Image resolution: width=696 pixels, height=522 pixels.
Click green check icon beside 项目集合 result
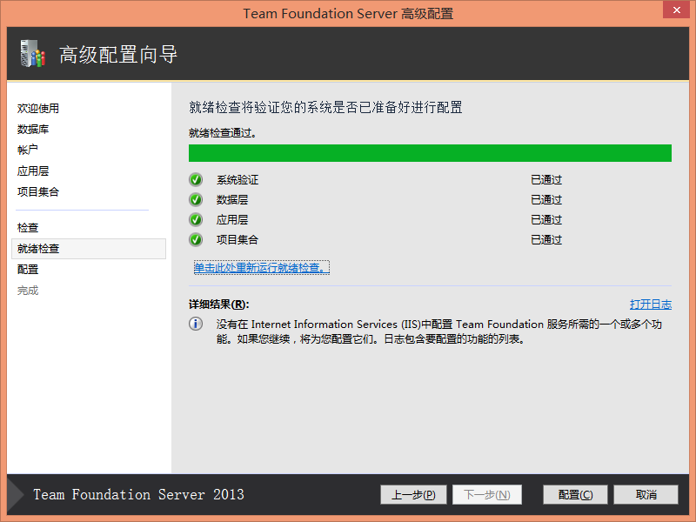coord(196,240)
